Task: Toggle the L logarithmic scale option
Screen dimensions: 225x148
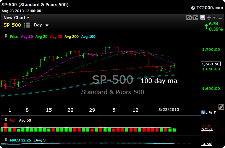Action: point(206,112)
